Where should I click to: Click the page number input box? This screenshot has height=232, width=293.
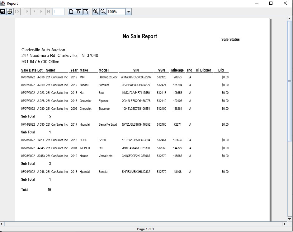click(59, 12)
